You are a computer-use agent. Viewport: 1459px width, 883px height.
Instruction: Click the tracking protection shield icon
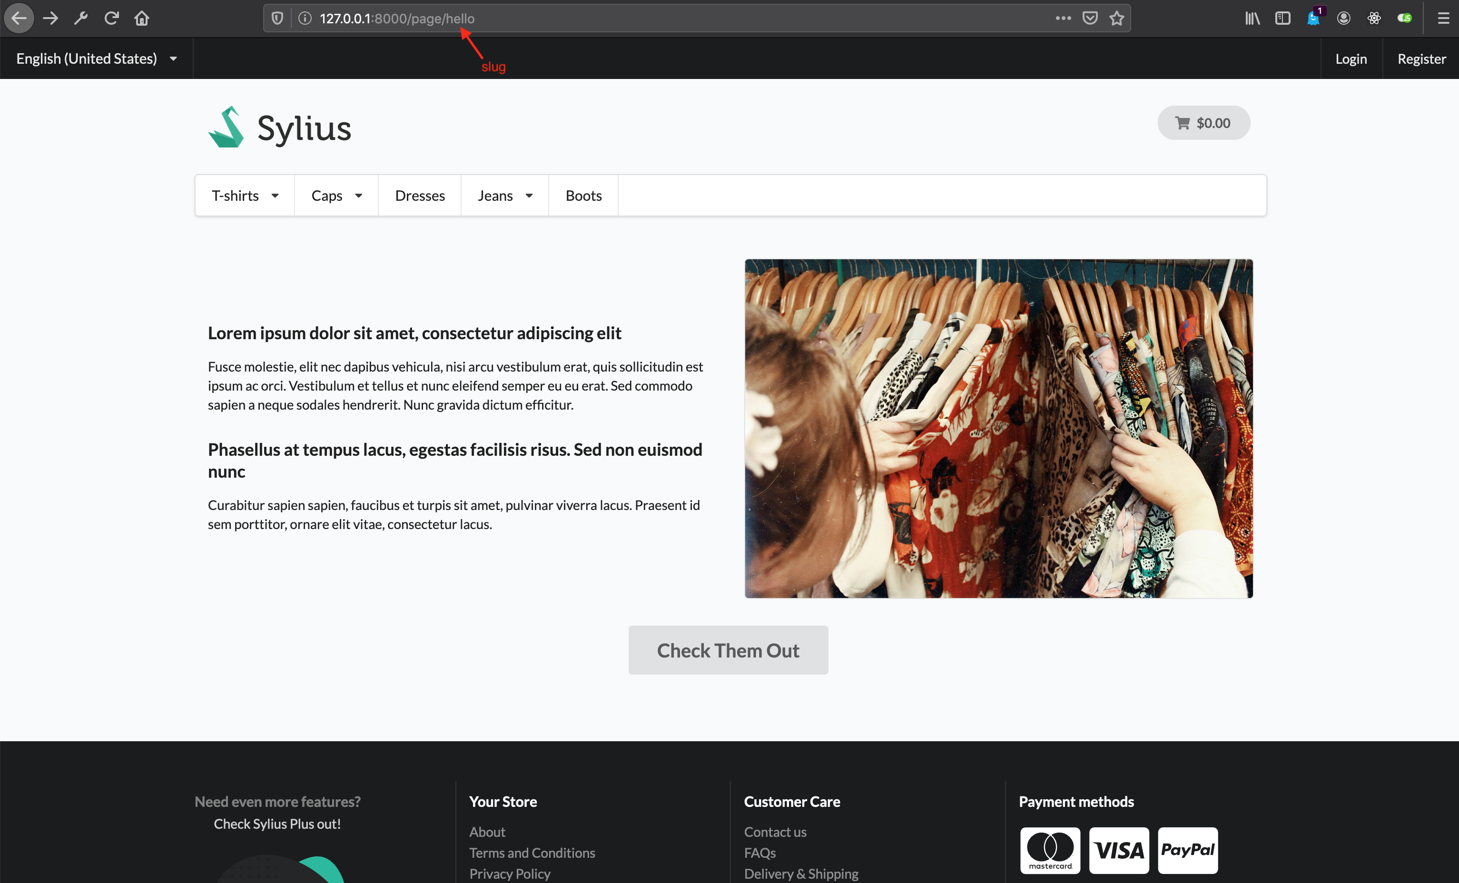tap(277, 19)
